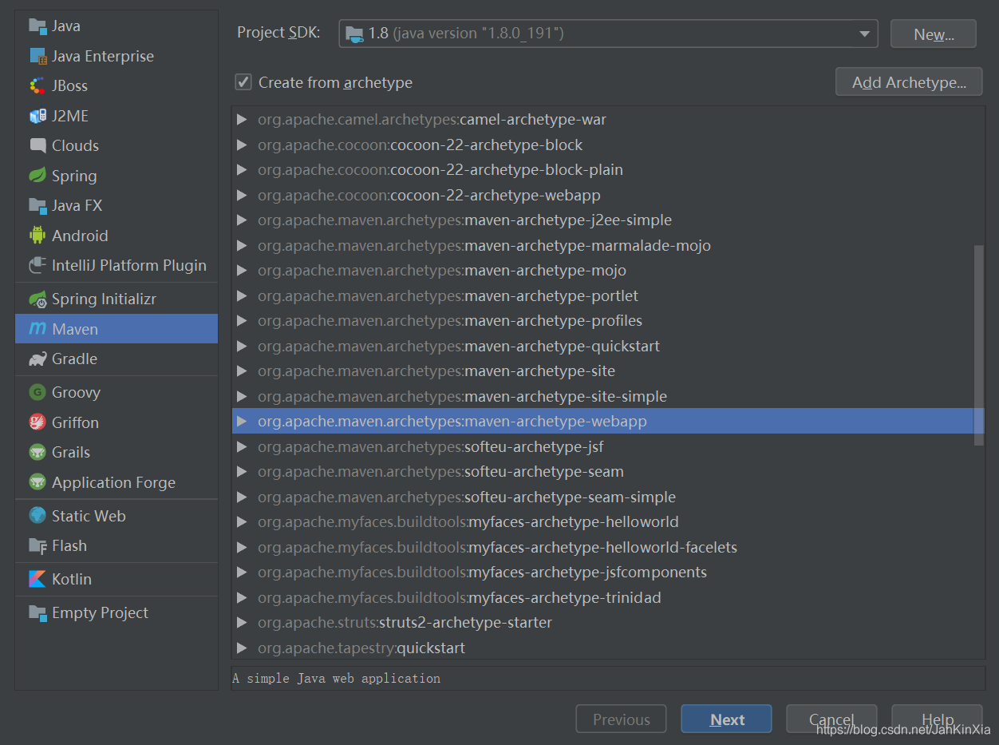Select org.apache.tapestry:quickstart row
Viewport: 999px width, 745px height.
click(x=608, y=648)
